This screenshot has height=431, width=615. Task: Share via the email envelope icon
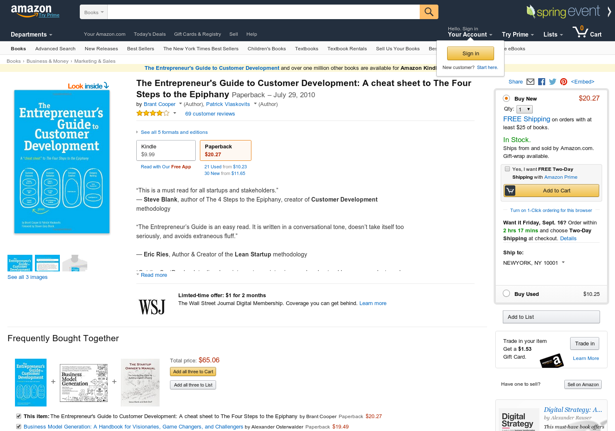(x=530, y=82)
